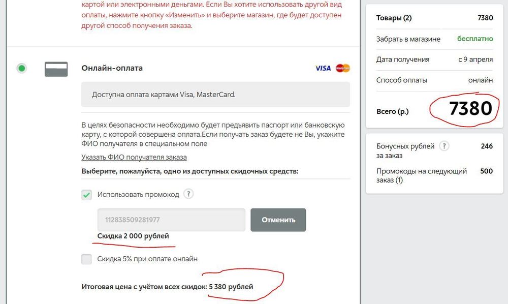Select the Онлайн-оплата radio button
Image resolution: width=508 pixels, height=304 pixels.
point(22,68)
